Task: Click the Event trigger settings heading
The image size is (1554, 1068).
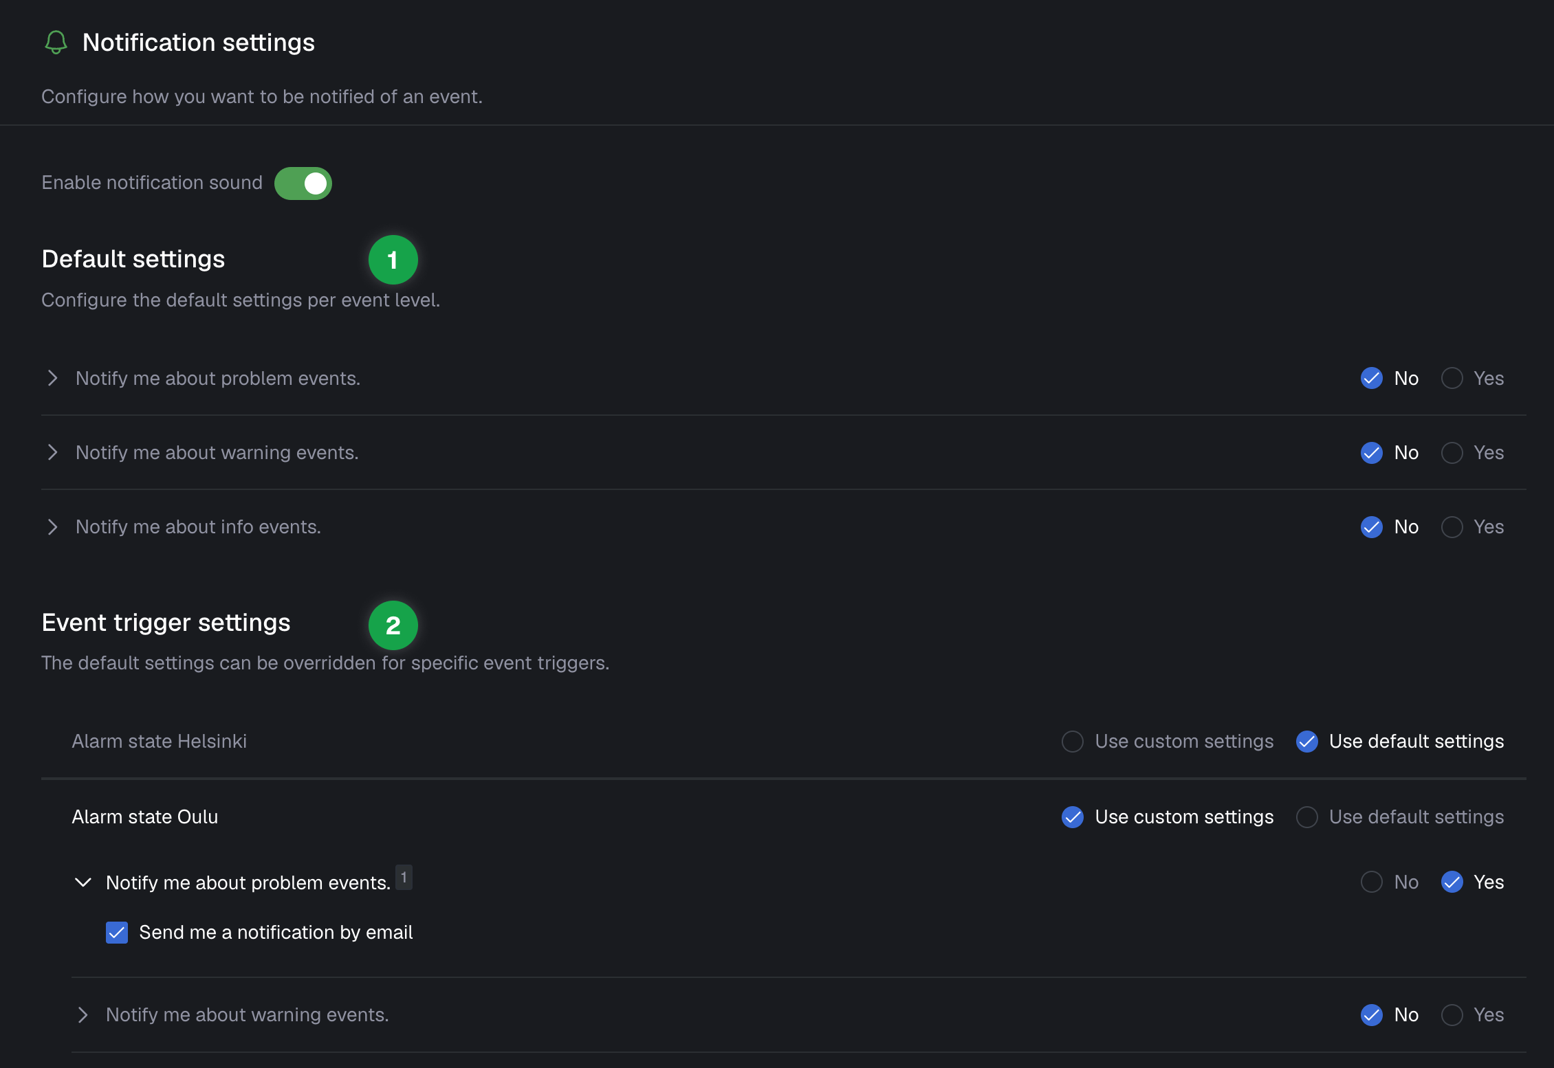Action: [x=166, y=623]
